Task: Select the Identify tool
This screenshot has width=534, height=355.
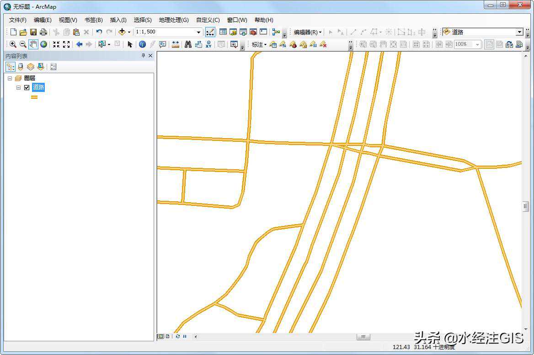Action: 142,44
